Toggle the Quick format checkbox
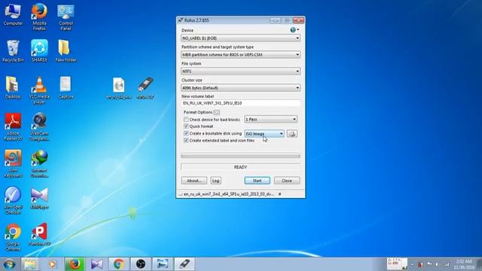The image size is (482, 271). [x=186, y=126]
